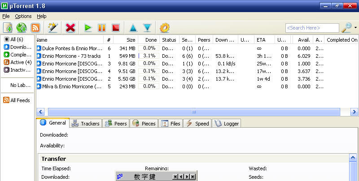Sort by the Avail. column header

(303, 40)
